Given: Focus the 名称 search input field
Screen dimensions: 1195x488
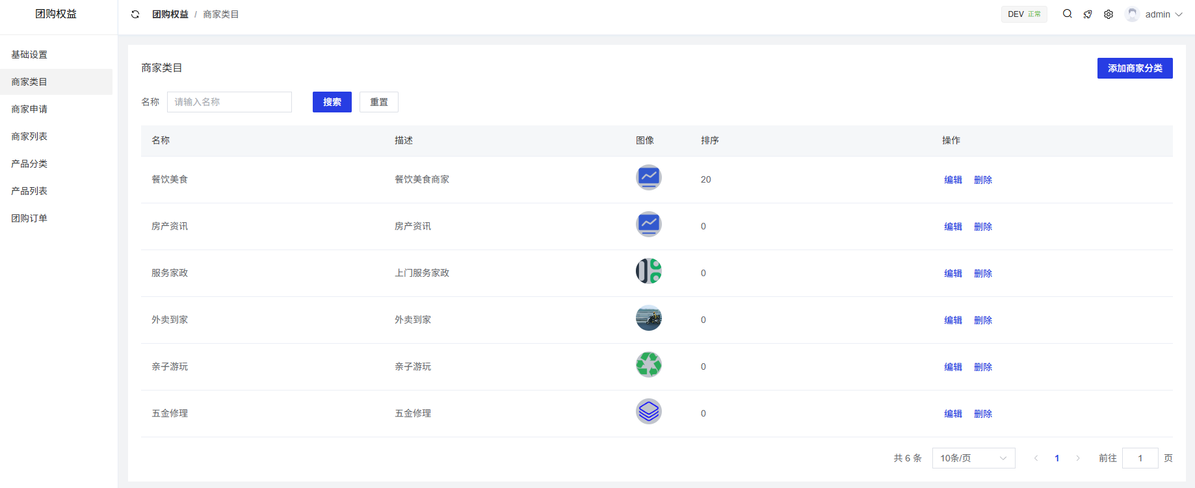Looking at the screenshot, I should [x=230, y=102].
